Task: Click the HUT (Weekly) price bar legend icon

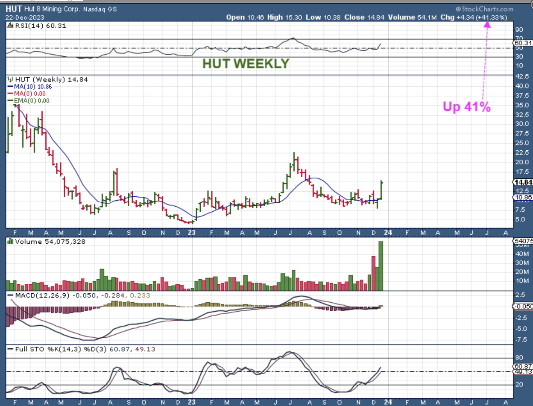Action: coord(10,79)
